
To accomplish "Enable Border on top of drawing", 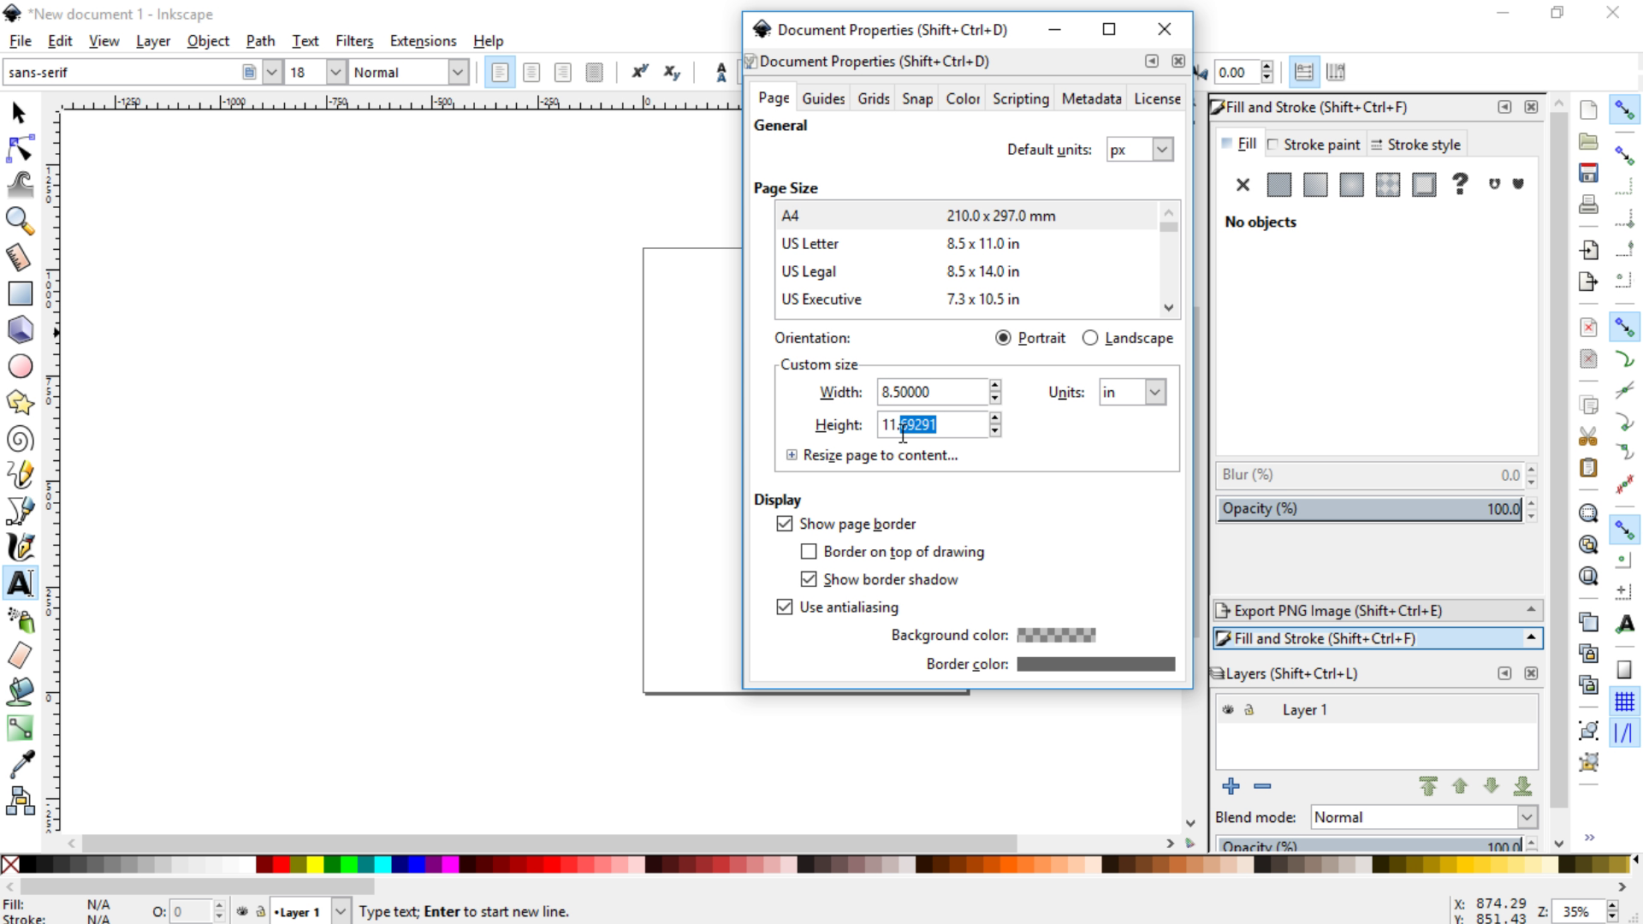I will 809,552.
